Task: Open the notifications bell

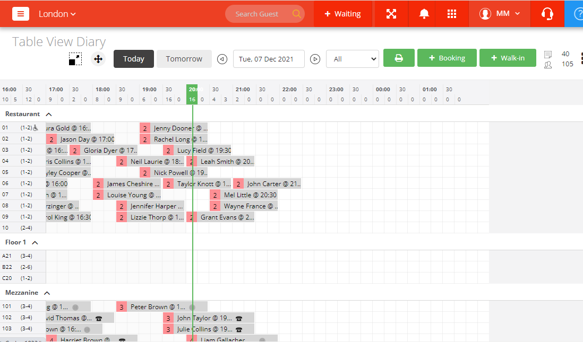Action: tap(424, 14)
